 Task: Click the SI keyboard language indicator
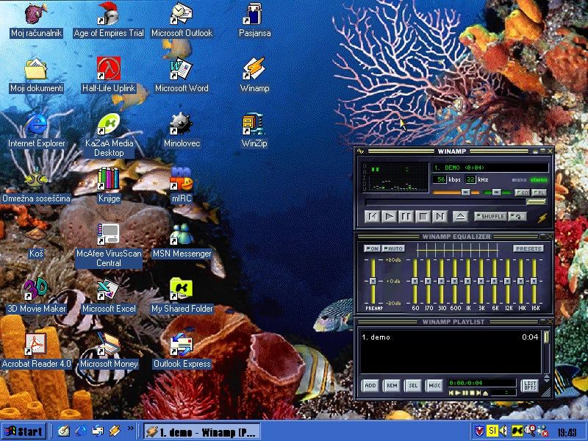click(492, 431)
